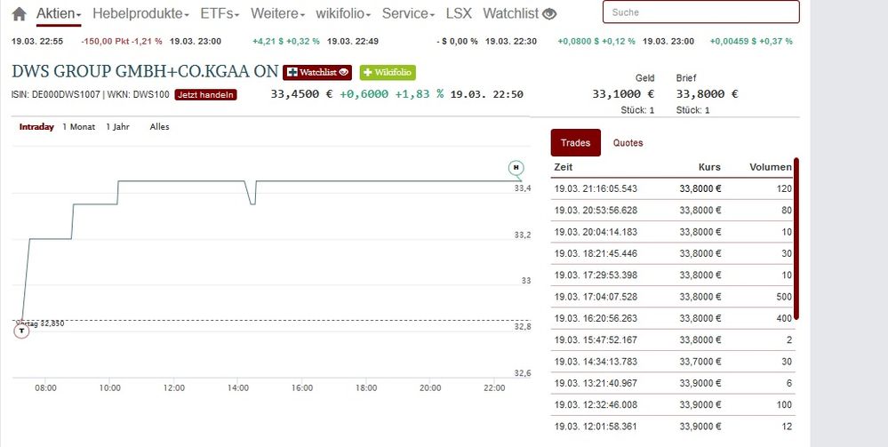The image size is (888, 447).
Task: Click the trades table vertical scrollbar
Action: click(796, 238)
